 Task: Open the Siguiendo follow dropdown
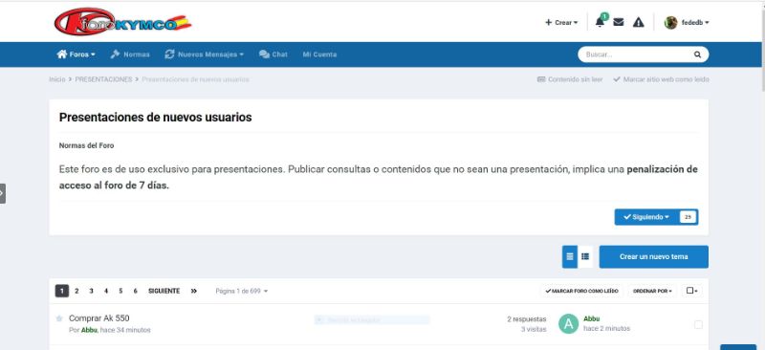pyautogui.click(x=646, y=217)
